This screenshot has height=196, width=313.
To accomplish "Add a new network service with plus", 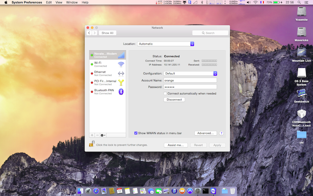I will [92, 135].
